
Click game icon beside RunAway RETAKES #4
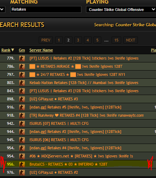[22, 116]
